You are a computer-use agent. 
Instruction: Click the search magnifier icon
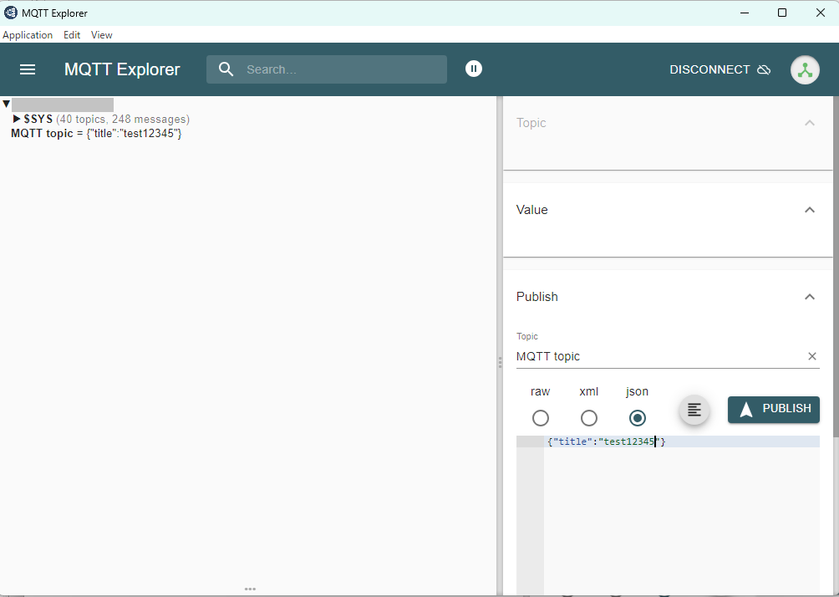[x=226, y=69]
